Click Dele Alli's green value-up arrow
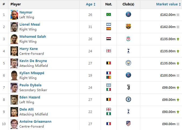Image resolution: width=182 pixels, height=130 pixels. (x=178, y=112)
